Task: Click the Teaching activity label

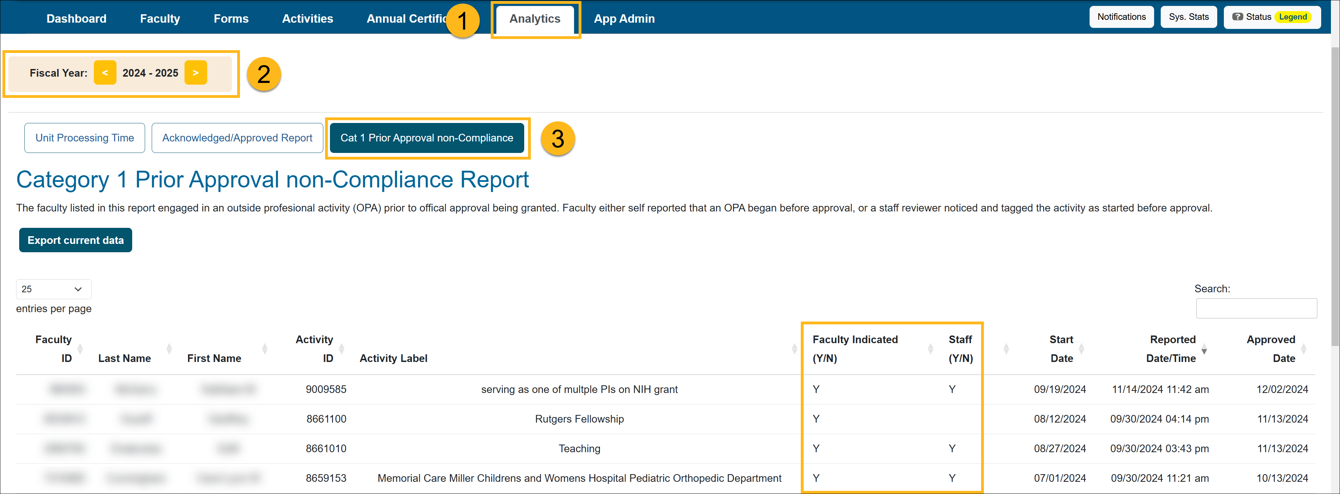Action: click(x=579, y=448)
